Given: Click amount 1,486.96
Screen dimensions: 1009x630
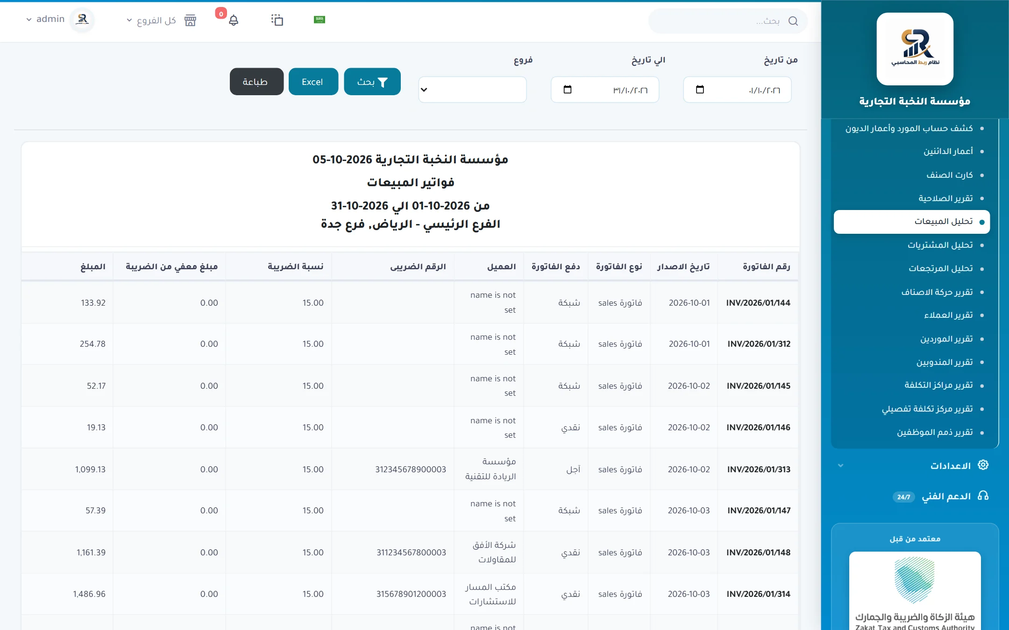Looking at the screenshot, I should click(89, 594).
